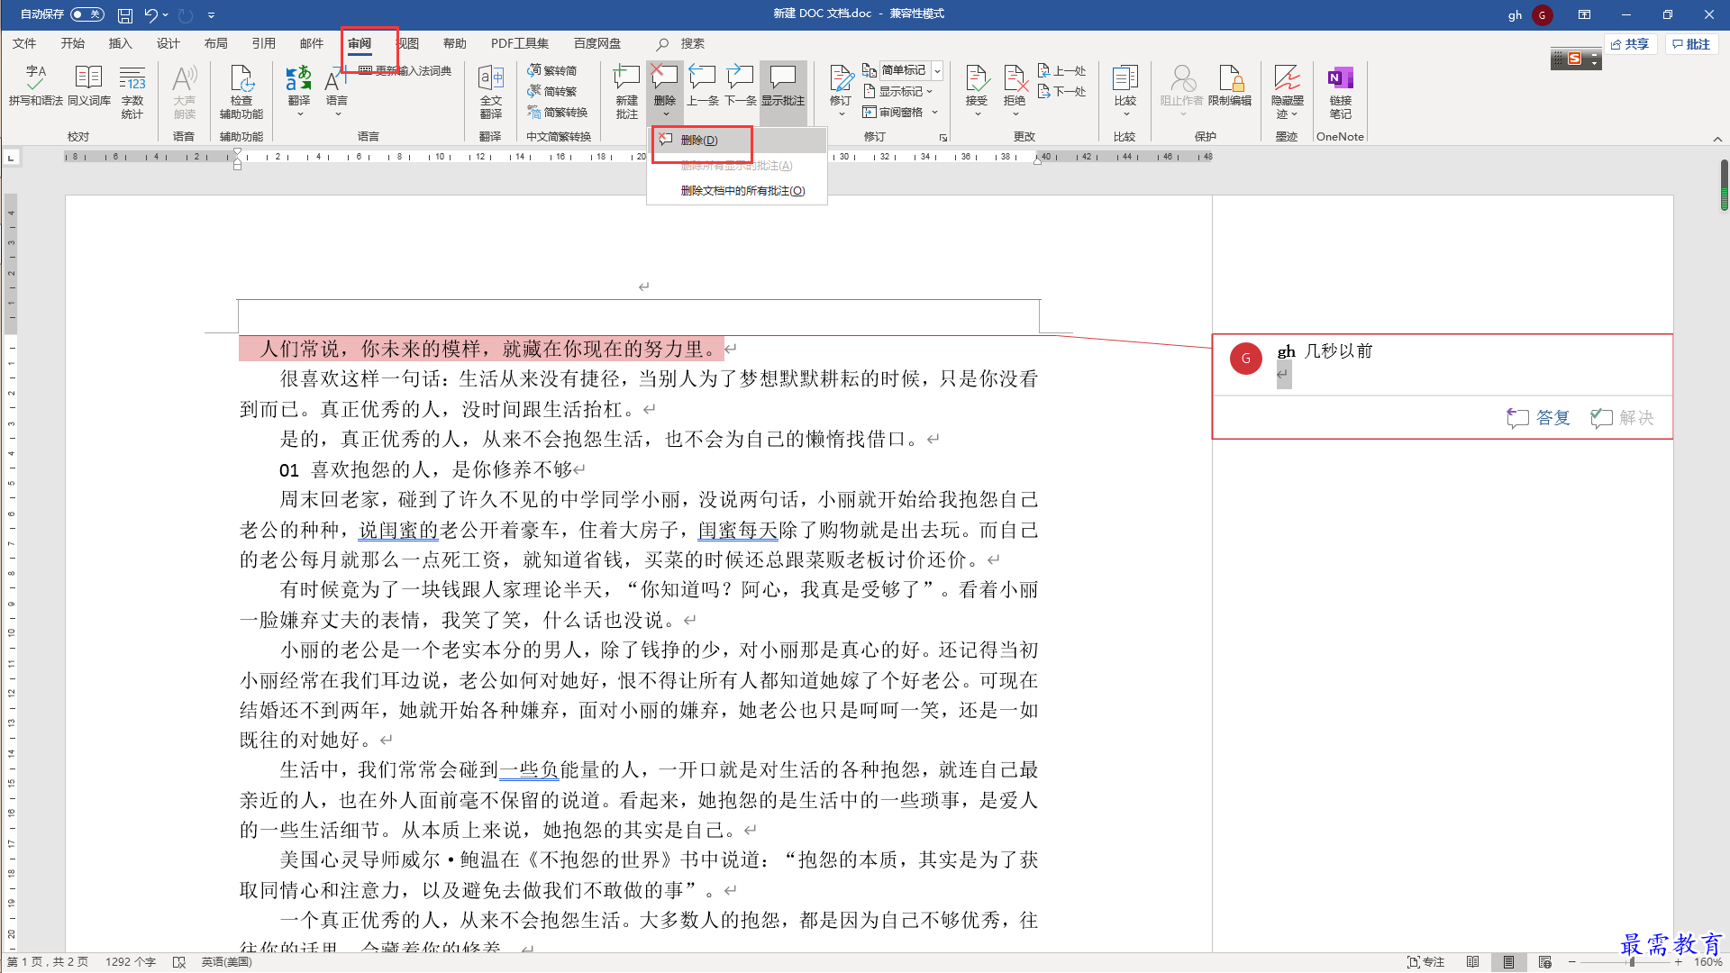This screenshot has height=973, width=1730.
Task: Convert Traditional to Simplified (繁转简)
Action: (x=552, y=70)
